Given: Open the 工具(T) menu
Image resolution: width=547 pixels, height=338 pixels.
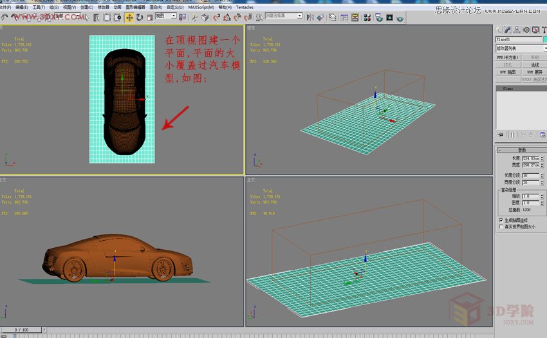Looking at the screenshot, I should pos(39,7).
